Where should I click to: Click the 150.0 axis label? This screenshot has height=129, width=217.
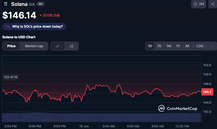point(207,74)
